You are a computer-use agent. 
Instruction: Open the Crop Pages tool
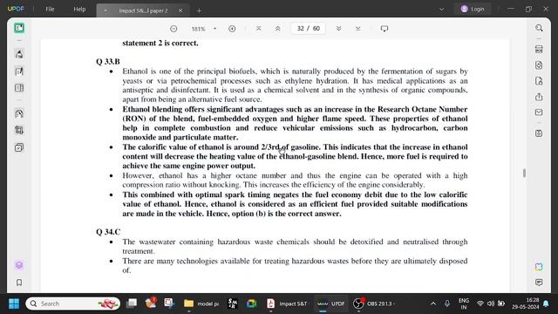(19, 130)
